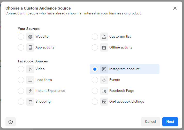Click the Offline activity label text
Image resolution: width=184 pixels, height=130 pixels.
click(121, 47)
